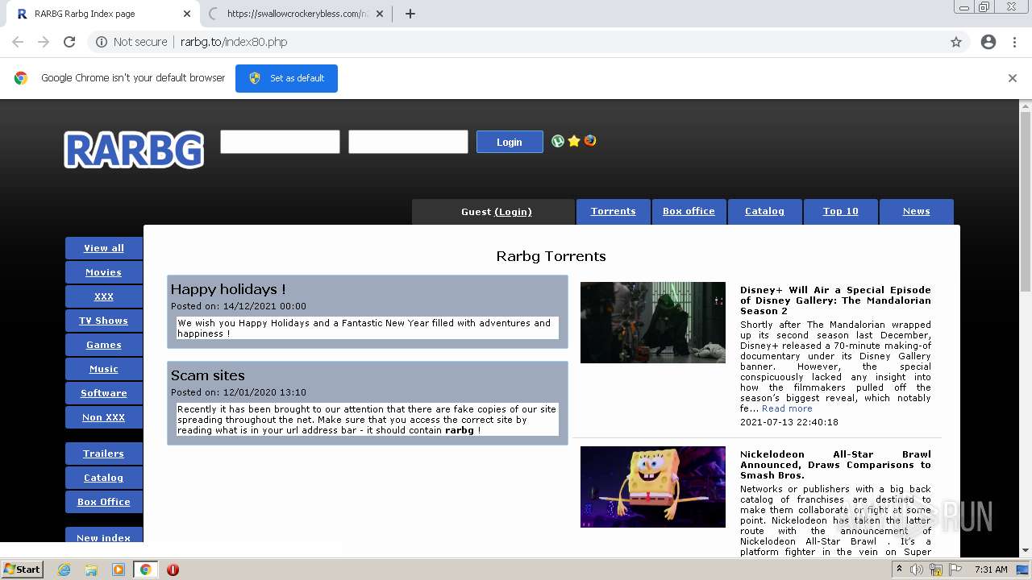Click Read more on the Mandalorian article
This screenshot has width=1032, height=580.
tap(787, 408)
